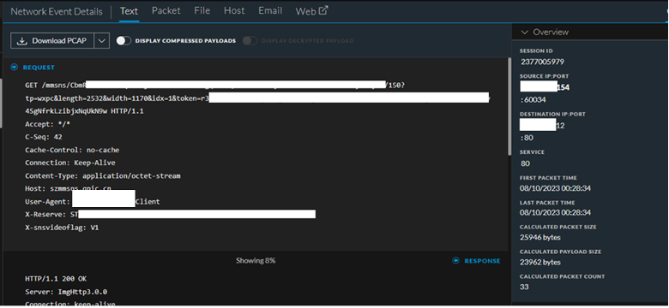
Task: Click the Session ID value 2377005979
Action: tap(542, 62)
